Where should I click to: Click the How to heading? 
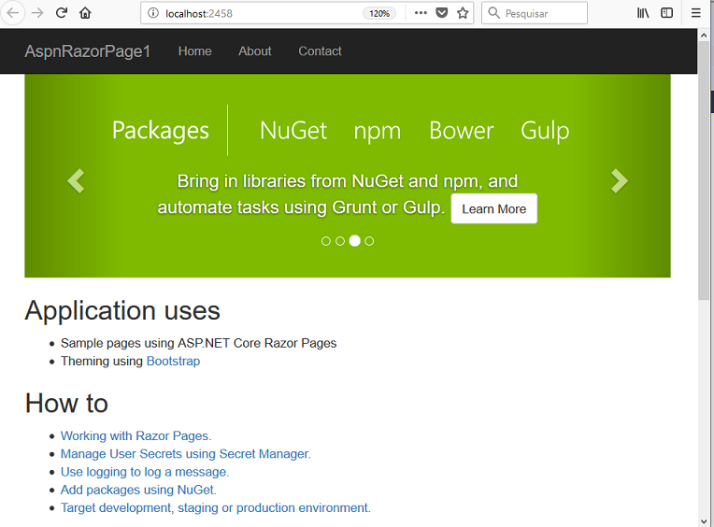(x=66, y=404)
